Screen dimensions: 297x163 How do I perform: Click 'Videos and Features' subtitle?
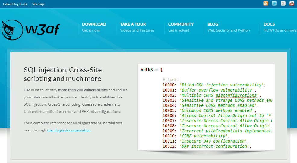(x=137, y=30)
